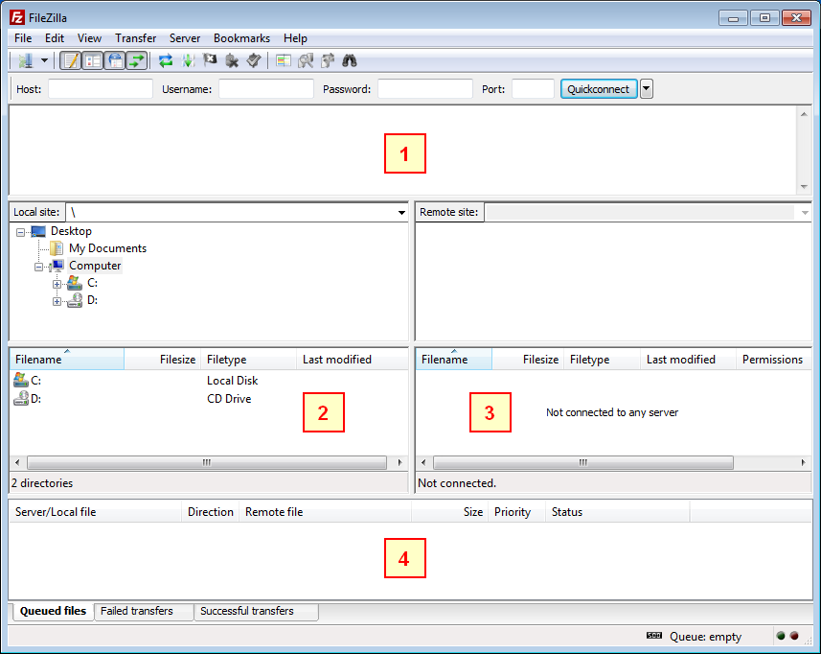Open the Site Manager dropdown arrow
Image resolution: width=821 pixels, height=654 pixels.
coord(44,60)
